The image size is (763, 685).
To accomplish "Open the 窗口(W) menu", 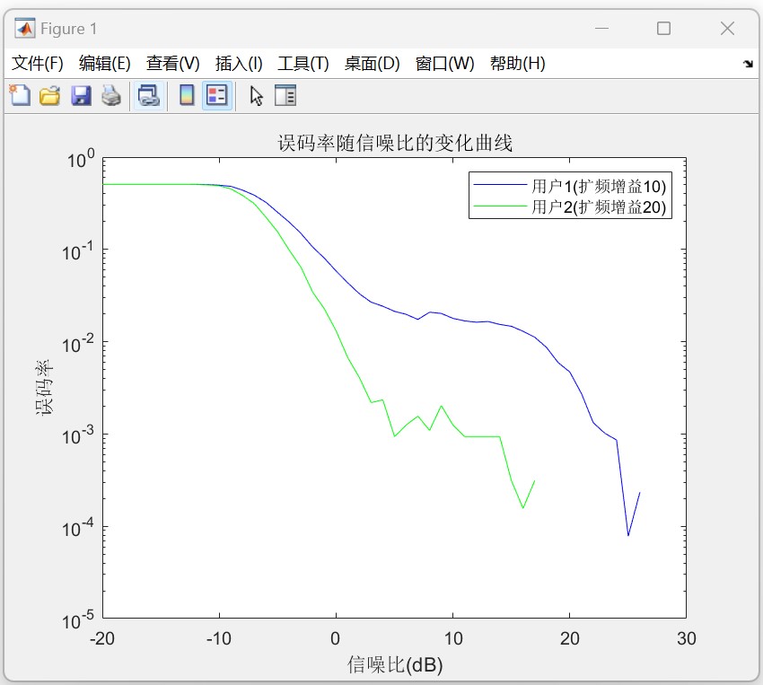I will [x=444, y=63].
